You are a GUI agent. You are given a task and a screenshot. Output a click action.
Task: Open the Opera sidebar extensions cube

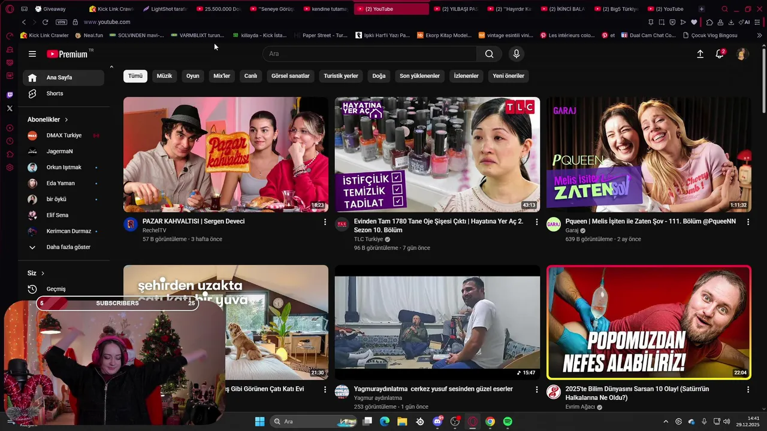coord(10,154)
